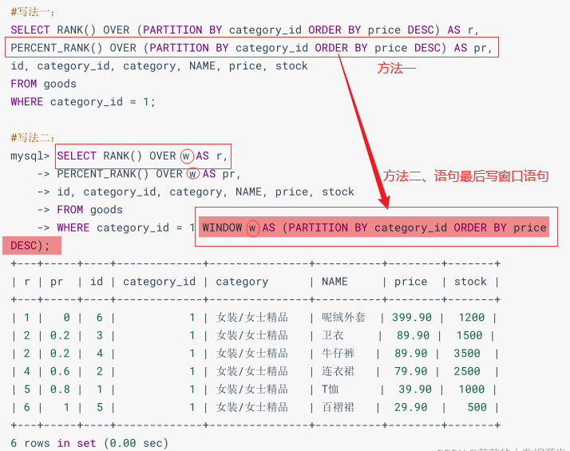
Task: Click the red-boxed PERCENT_RANK() OVER line in method one
Action: [251, 48]
